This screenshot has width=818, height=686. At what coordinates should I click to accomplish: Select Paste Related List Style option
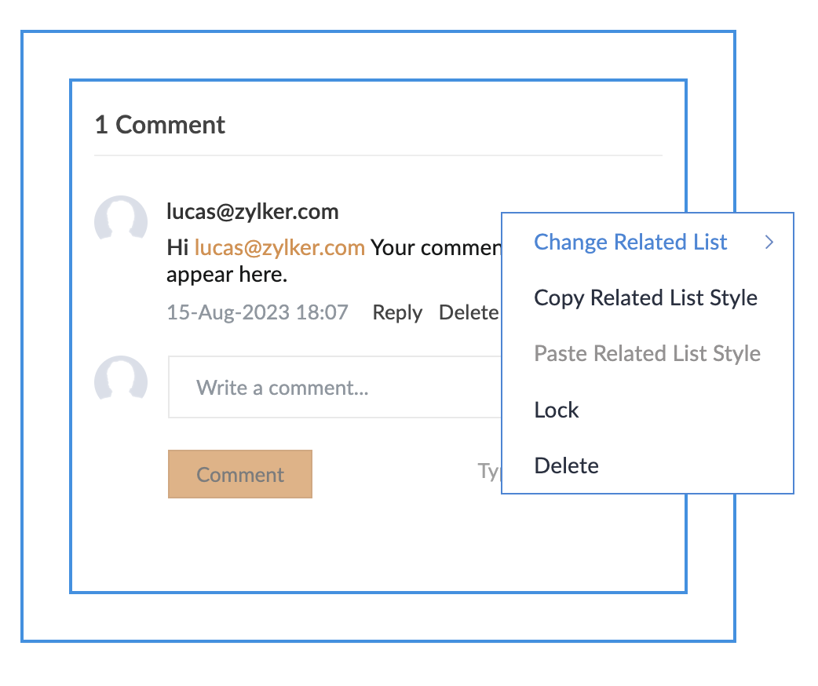point(647,354)
